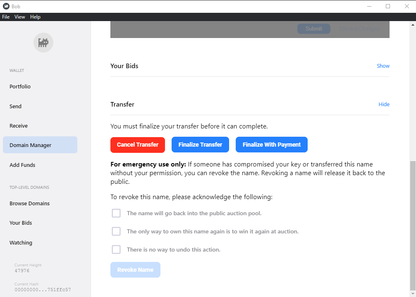Go to Portfolio in the sidebar

tap(20, 87)
